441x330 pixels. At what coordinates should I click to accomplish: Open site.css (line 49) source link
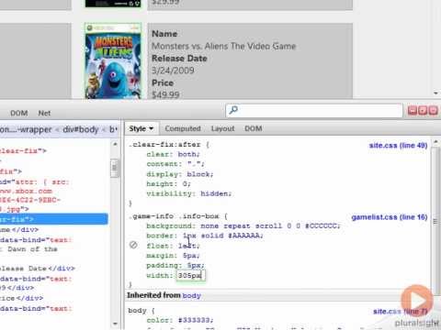click(398, 146)
